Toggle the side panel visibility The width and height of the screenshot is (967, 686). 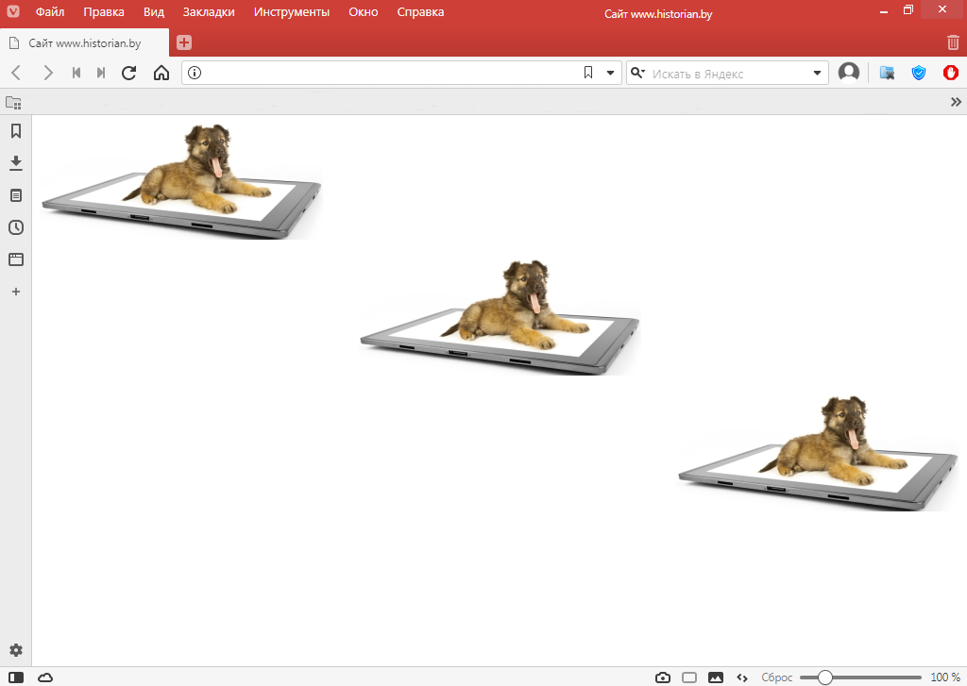(x=15, y=678)
